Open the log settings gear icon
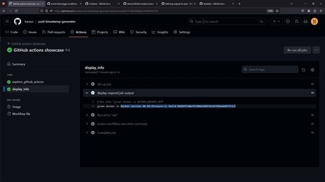The image size is (325, 182). click(312, 70)
